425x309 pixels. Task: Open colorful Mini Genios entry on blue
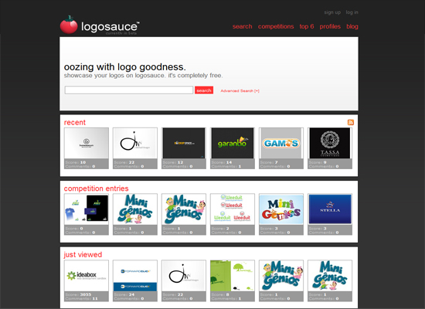click(x=281, y=209)
